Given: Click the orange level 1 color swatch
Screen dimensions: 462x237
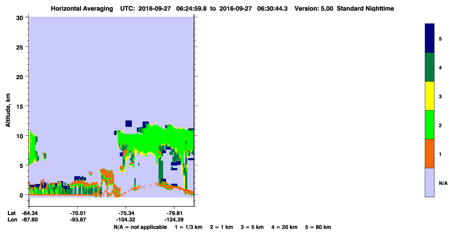Looking at the screenshot, I should [x=430, y=153].
